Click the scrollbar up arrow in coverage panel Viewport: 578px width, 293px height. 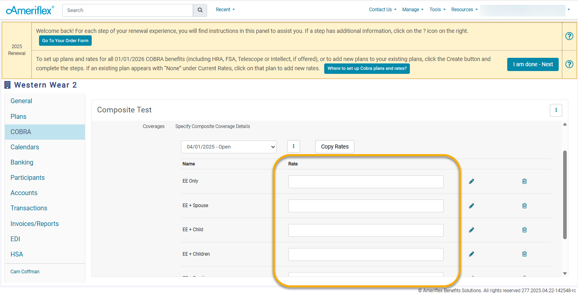[565, 124]
